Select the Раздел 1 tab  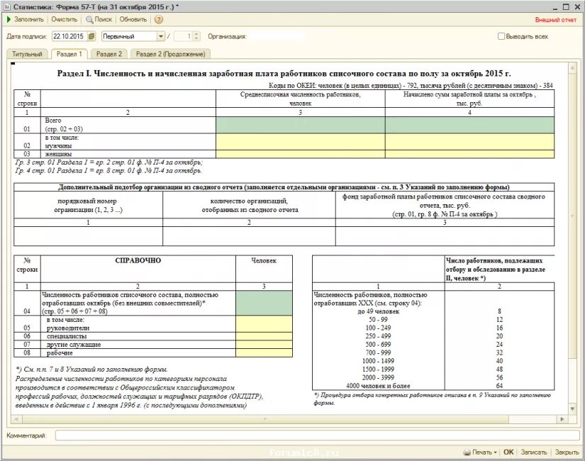click(69, 54)
